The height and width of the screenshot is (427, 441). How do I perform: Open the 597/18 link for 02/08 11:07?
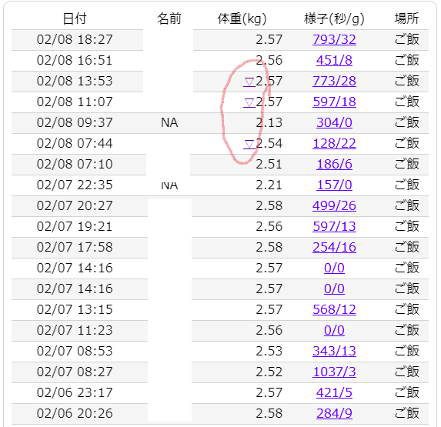(334, 102)
